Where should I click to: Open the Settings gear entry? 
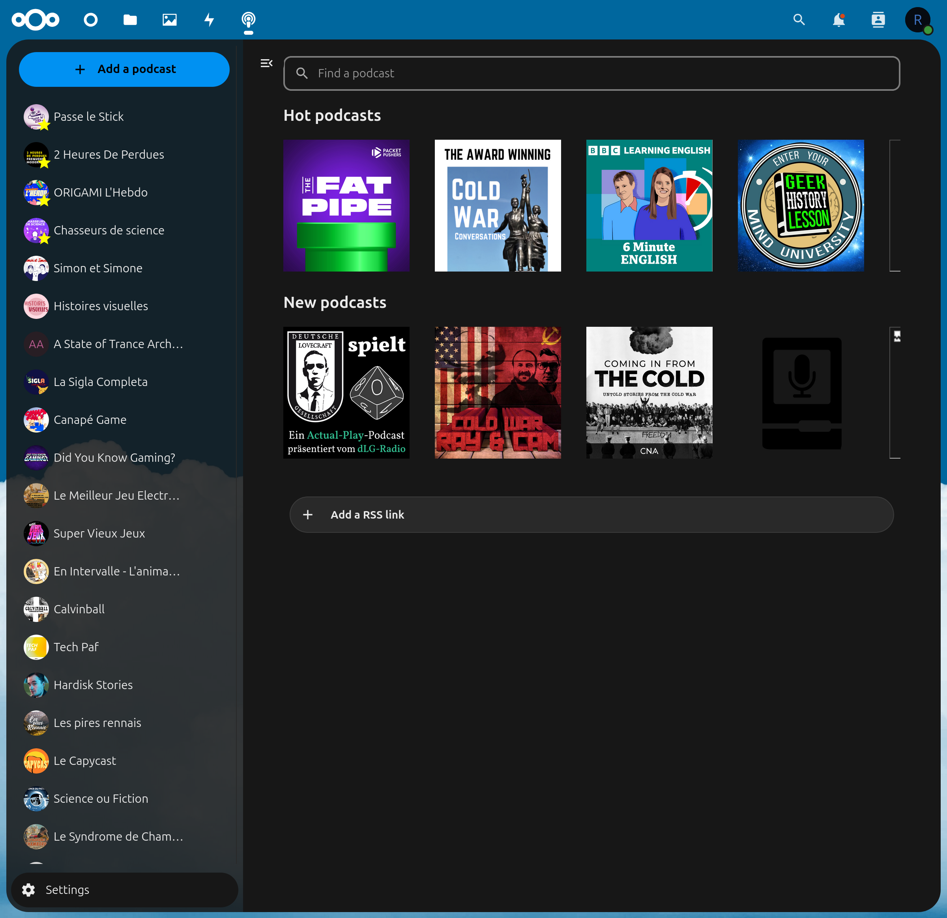(x=124, y=890)
